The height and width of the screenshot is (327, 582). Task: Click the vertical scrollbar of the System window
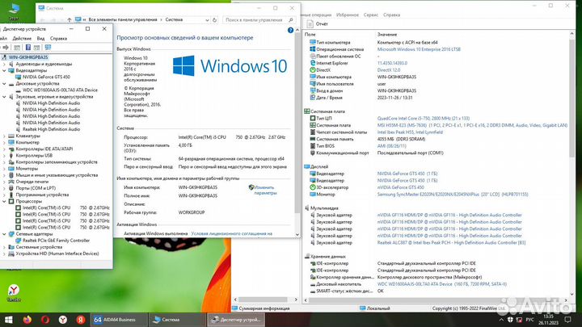click(297, 124)
